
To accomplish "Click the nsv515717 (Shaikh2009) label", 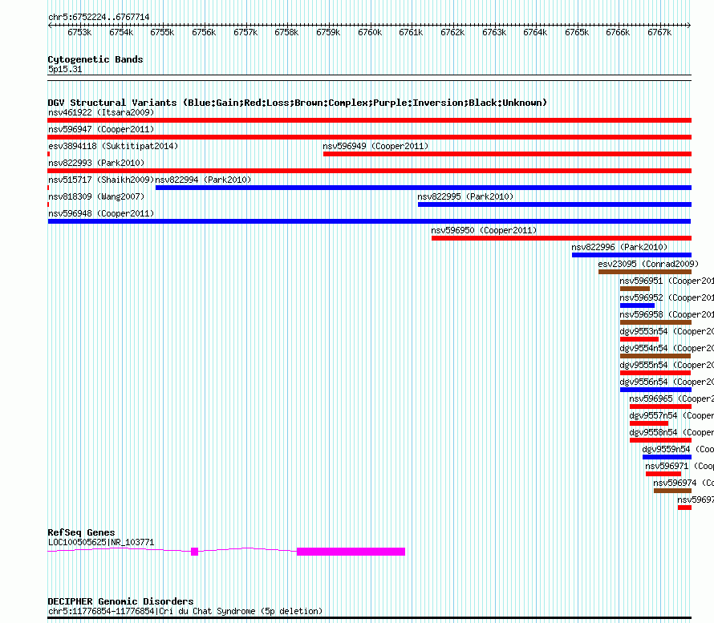I will [x=101, y=180].
